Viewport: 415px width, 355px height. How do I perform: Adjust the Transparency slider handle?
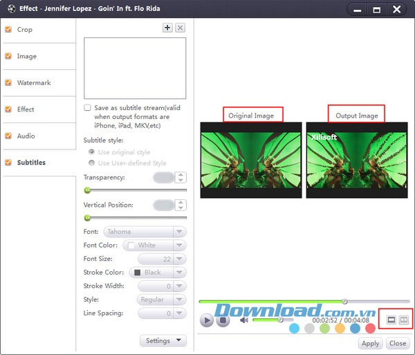(x=87, y=190)
